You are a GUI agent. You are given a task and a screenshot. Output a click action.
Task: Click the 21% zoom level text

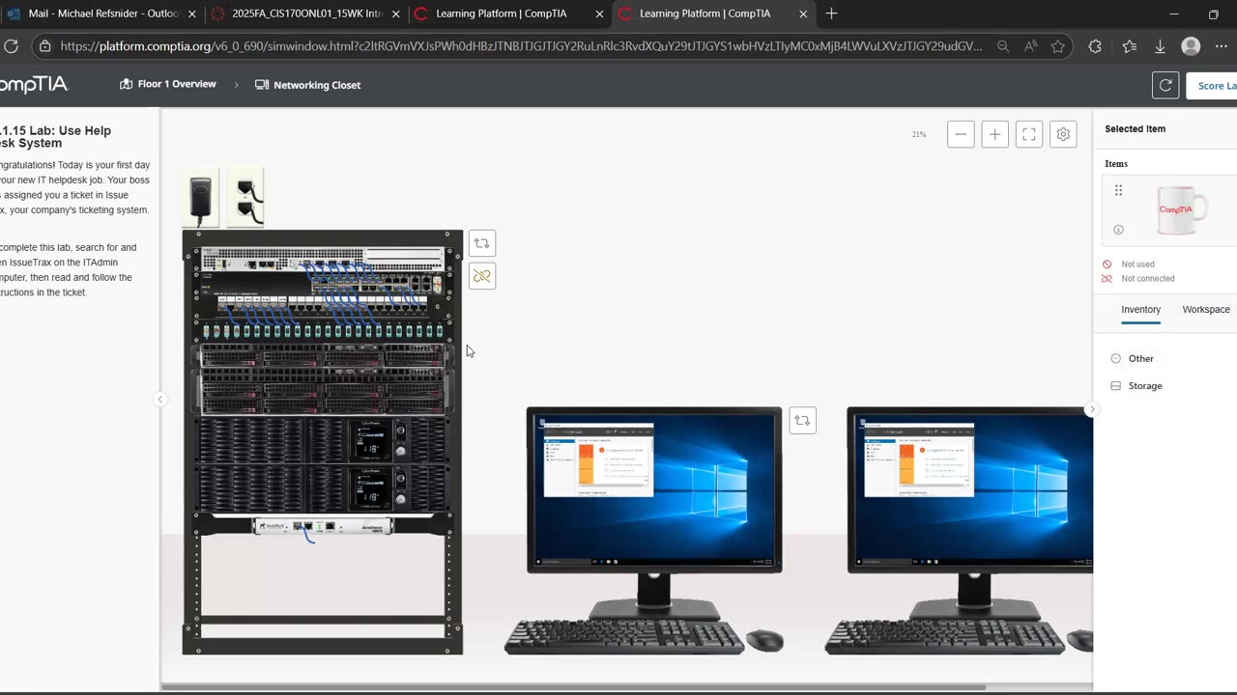918,134
